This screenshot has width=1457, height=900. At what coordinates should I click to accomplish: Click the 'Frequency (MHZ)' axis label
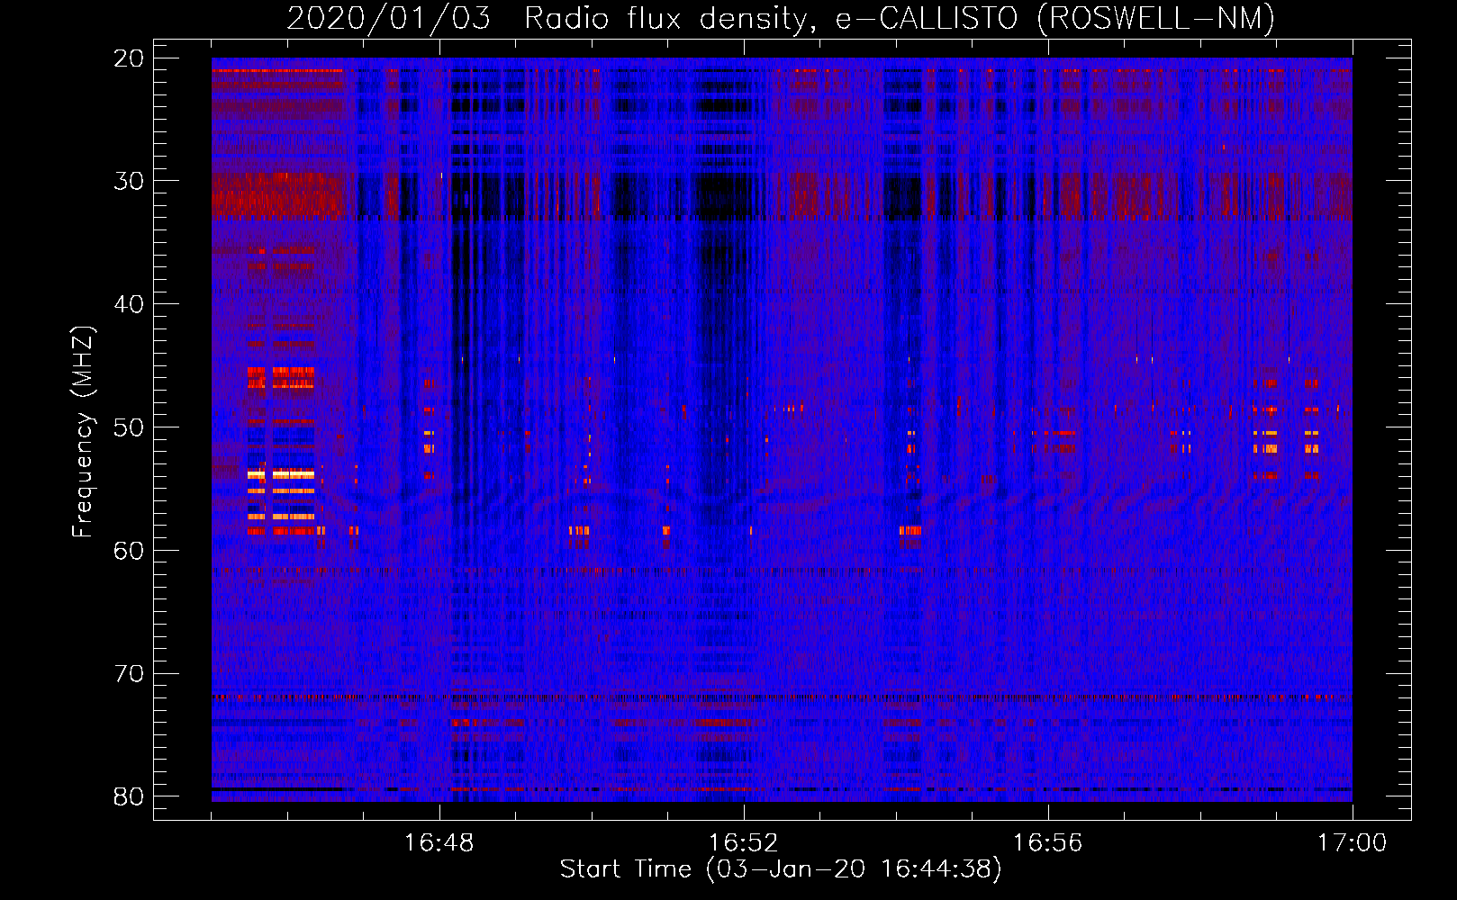[83, 432]
